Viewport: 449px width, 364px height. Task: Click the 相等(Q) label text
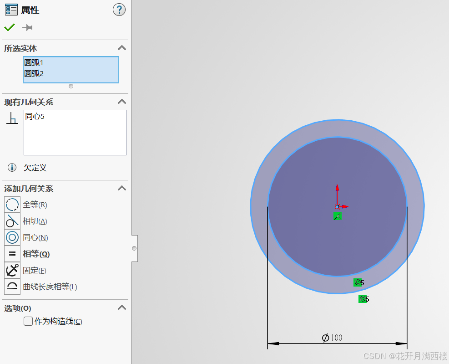click(x=36, y=254)
